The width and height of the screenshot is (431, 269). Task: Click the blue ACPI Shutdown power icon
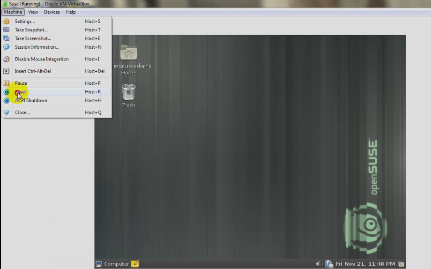tap(6, 100)
